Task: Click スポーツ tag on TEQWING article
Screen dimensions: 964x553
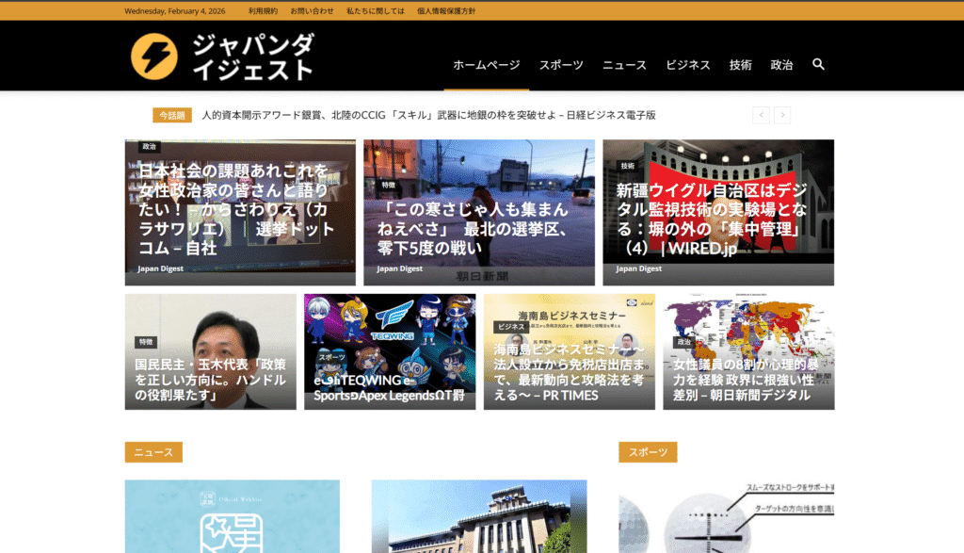Action: (332, 357)
